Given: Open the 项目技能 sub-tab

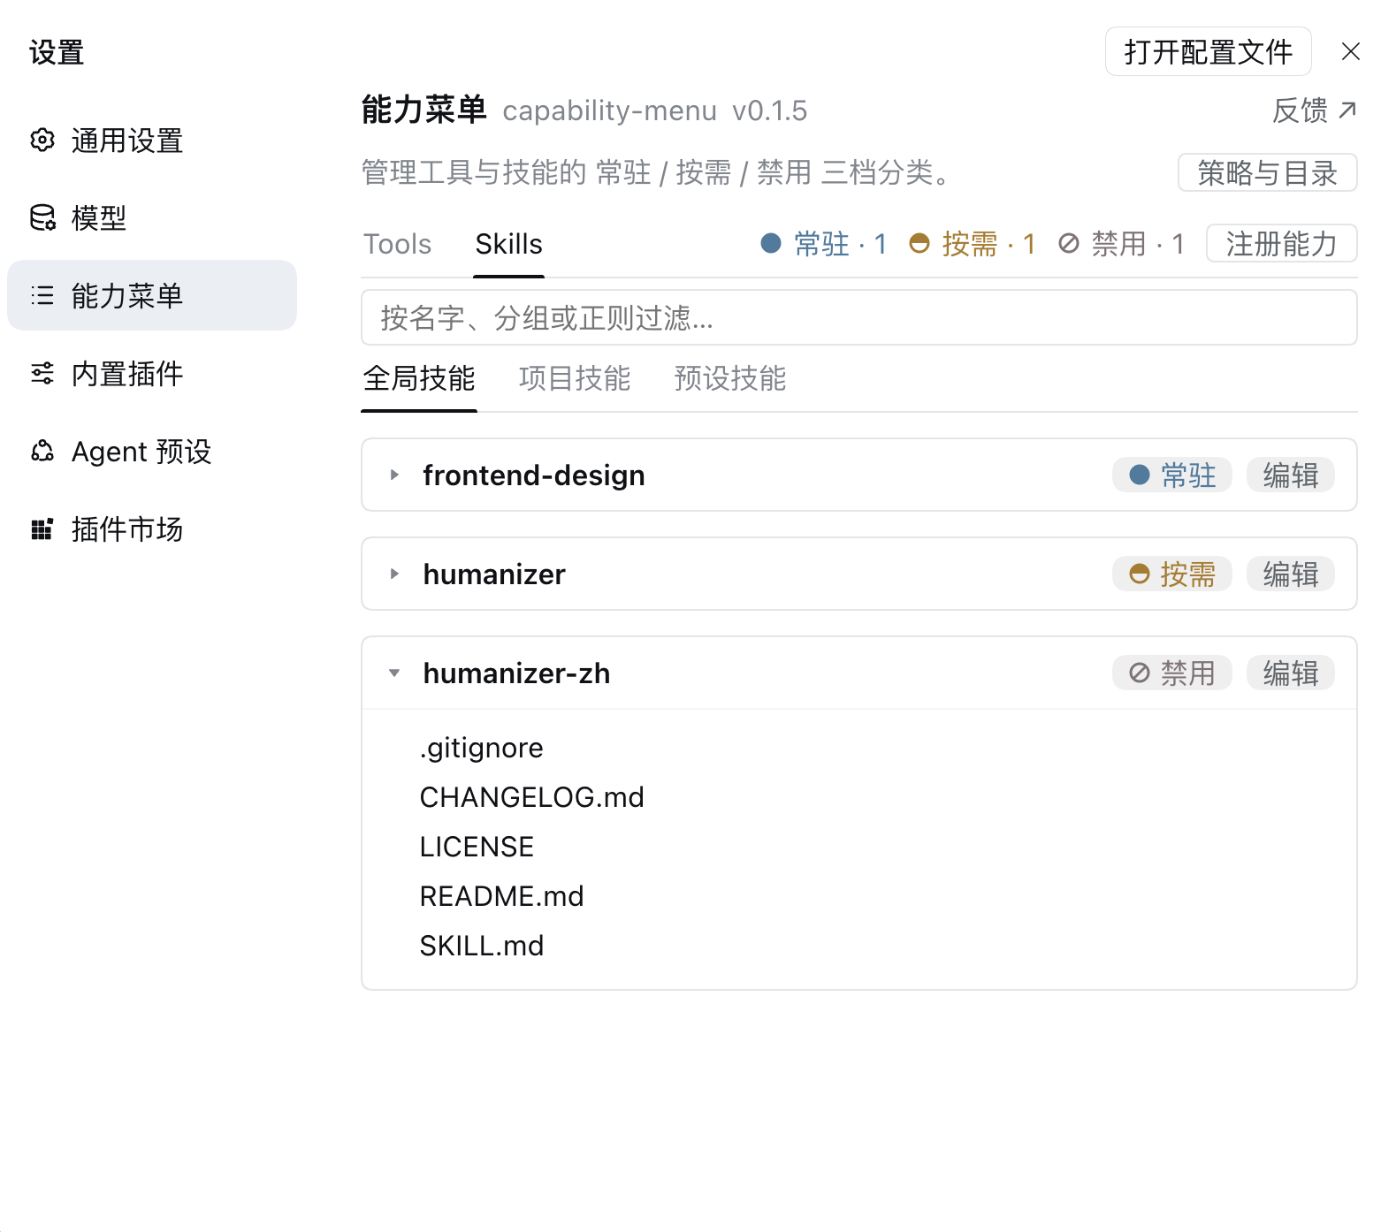Looking at the screenshot, I should [575, 378].
